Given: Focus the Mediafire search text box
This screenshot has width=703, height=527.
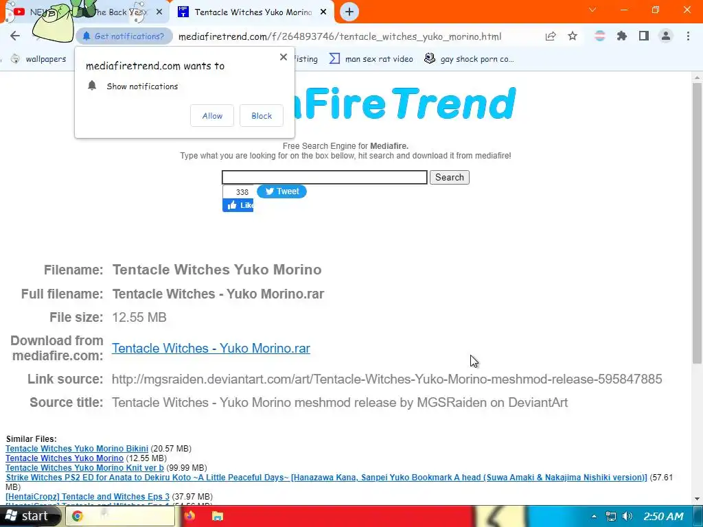Looking at the screenshot, I should coord(325,177).
